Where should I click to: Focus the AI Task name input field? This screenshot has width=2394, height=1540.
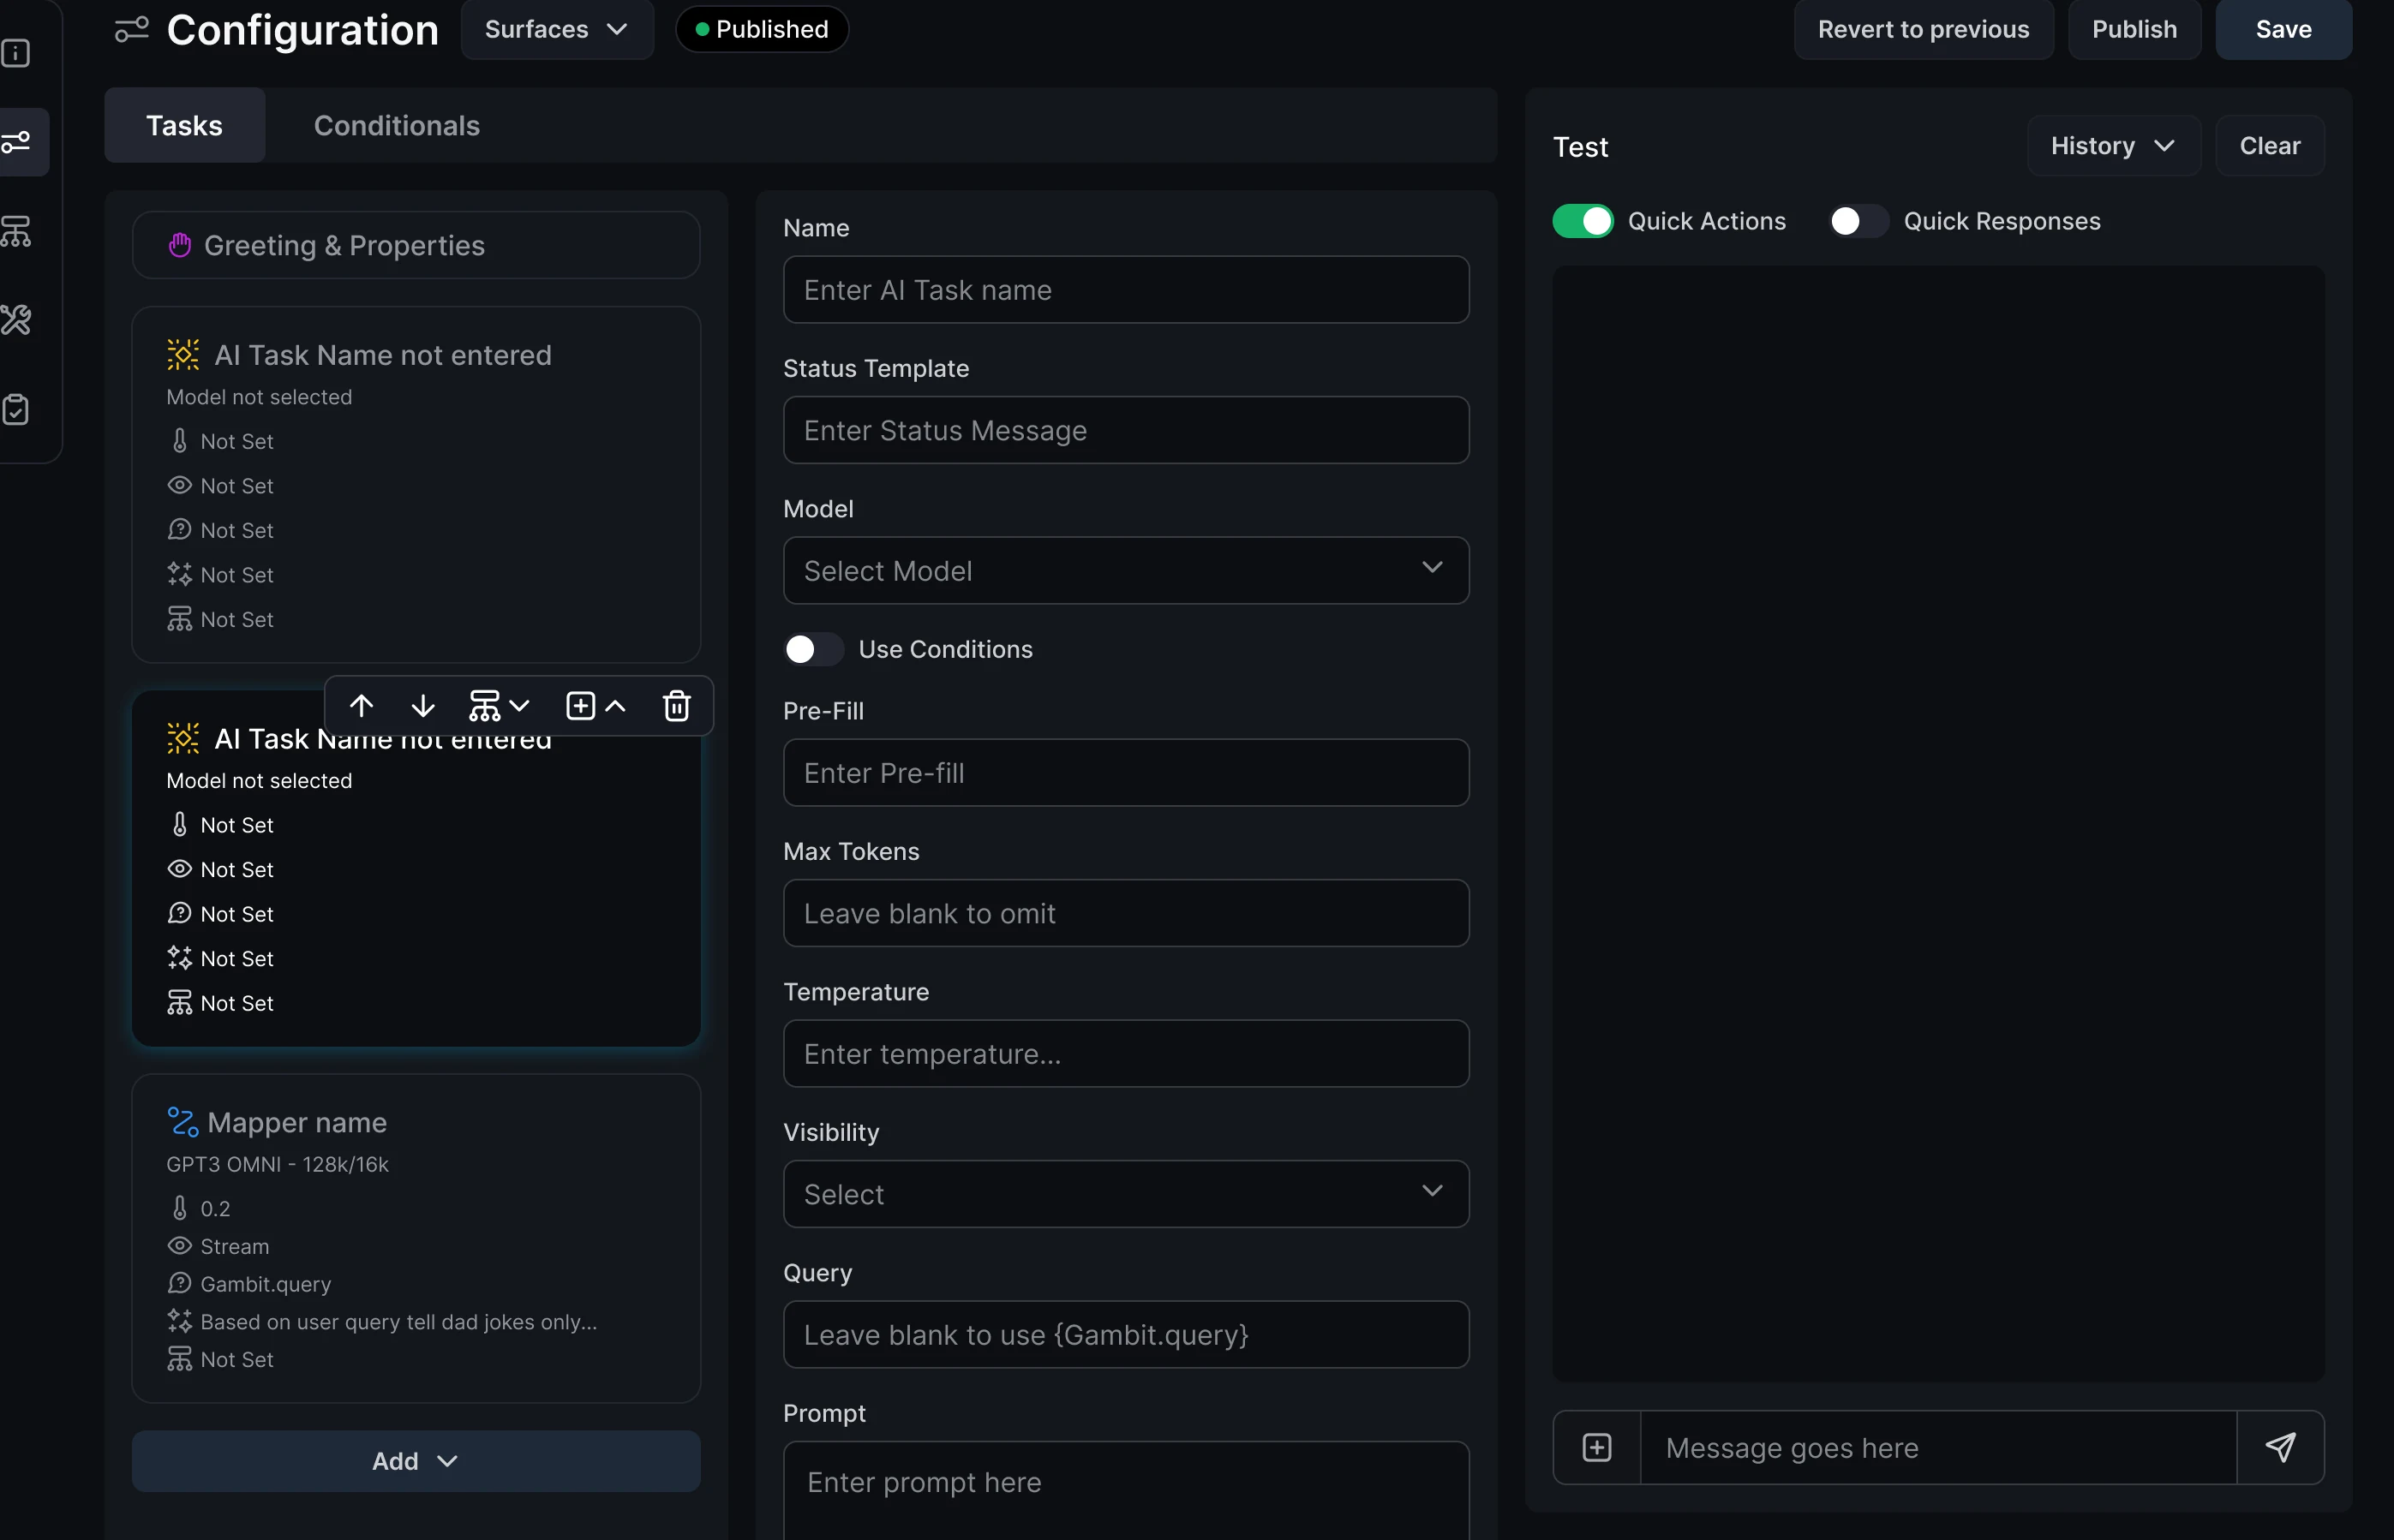point(1126,290)
